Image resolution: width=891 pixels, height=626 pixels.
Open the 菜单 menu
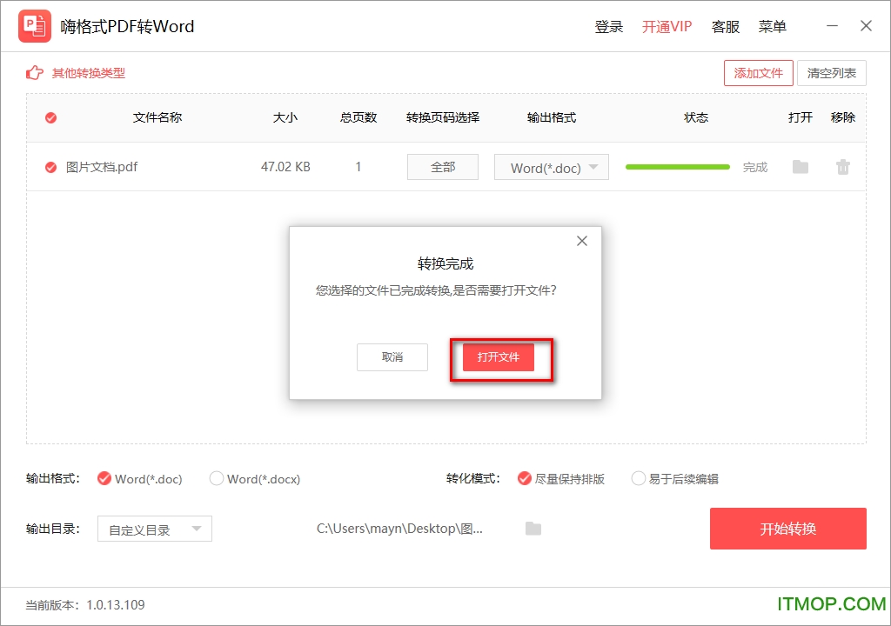click(772, 26)
